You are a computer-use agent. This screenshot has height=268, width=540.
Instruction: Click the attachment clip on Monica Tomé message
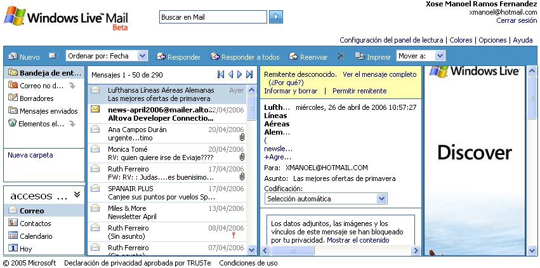coord(242,157)
